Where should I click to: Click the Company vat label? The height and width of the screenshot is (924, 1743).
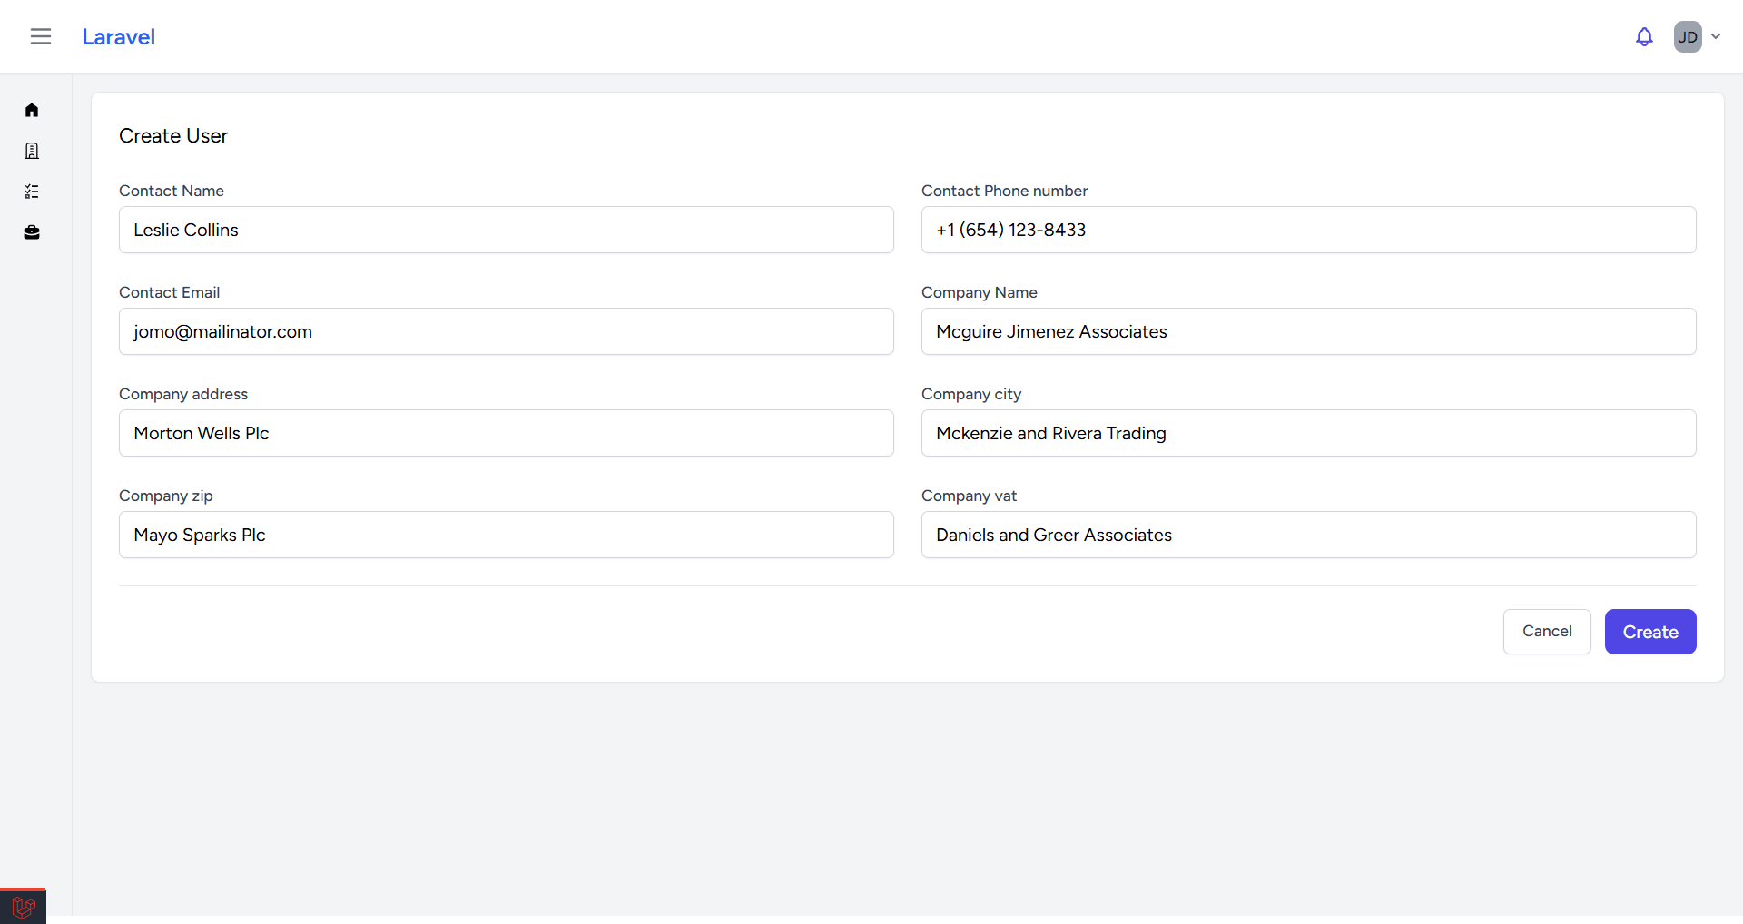(x=969, y=496)
